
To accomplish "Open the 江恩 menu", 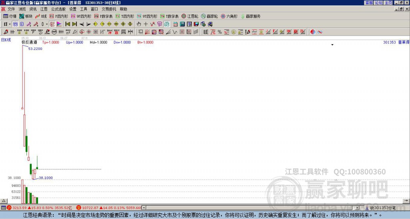I will pos(44,9).
